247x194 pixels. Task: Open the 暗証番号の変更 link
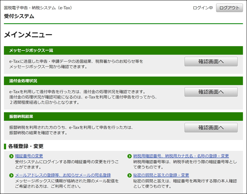tap(29, 156)
